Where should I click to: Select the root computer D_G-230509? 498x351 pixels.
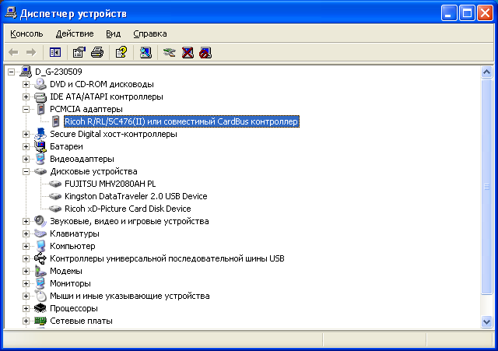(x=61, y=72)
